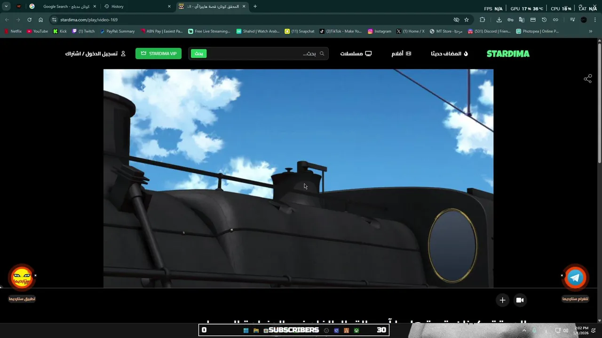Screen dimensions: 602x338
Task: Close the Google Search tab
Action: (x=95, y=7)
